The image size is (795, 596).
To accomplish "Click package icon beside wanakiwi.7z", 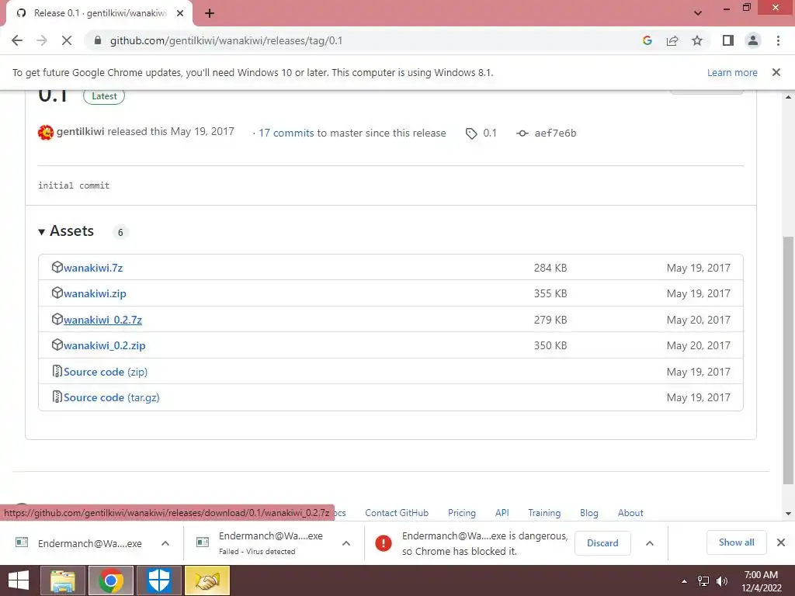I will [x=57, y=267].
